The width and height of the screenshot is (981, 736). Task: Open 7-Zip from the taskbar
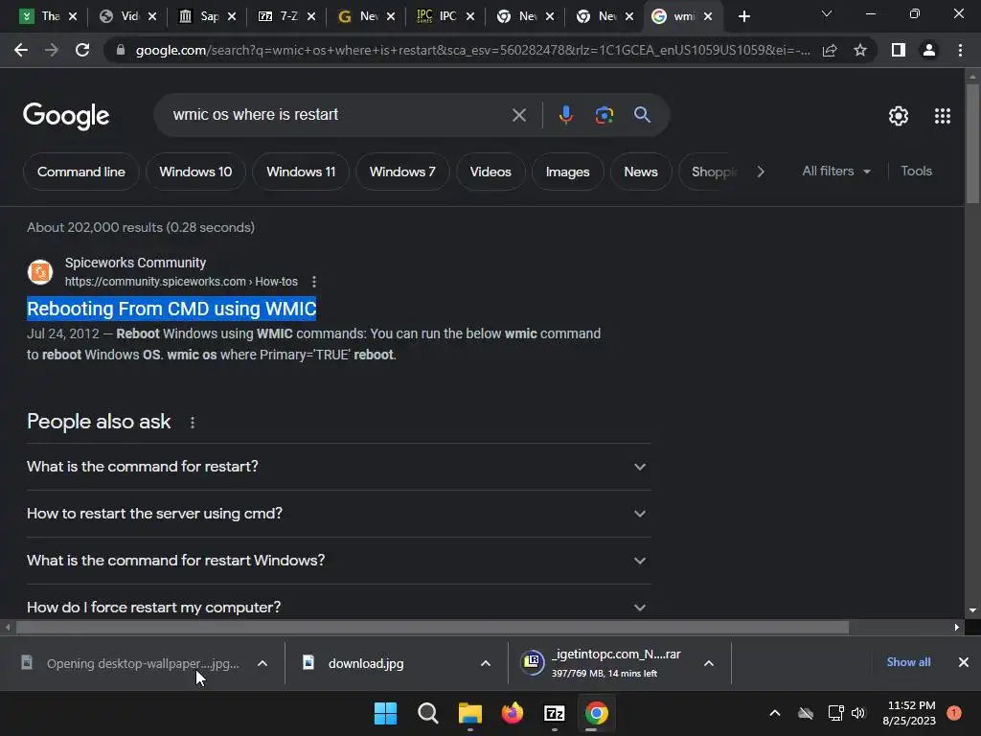(x=555, y=713)
